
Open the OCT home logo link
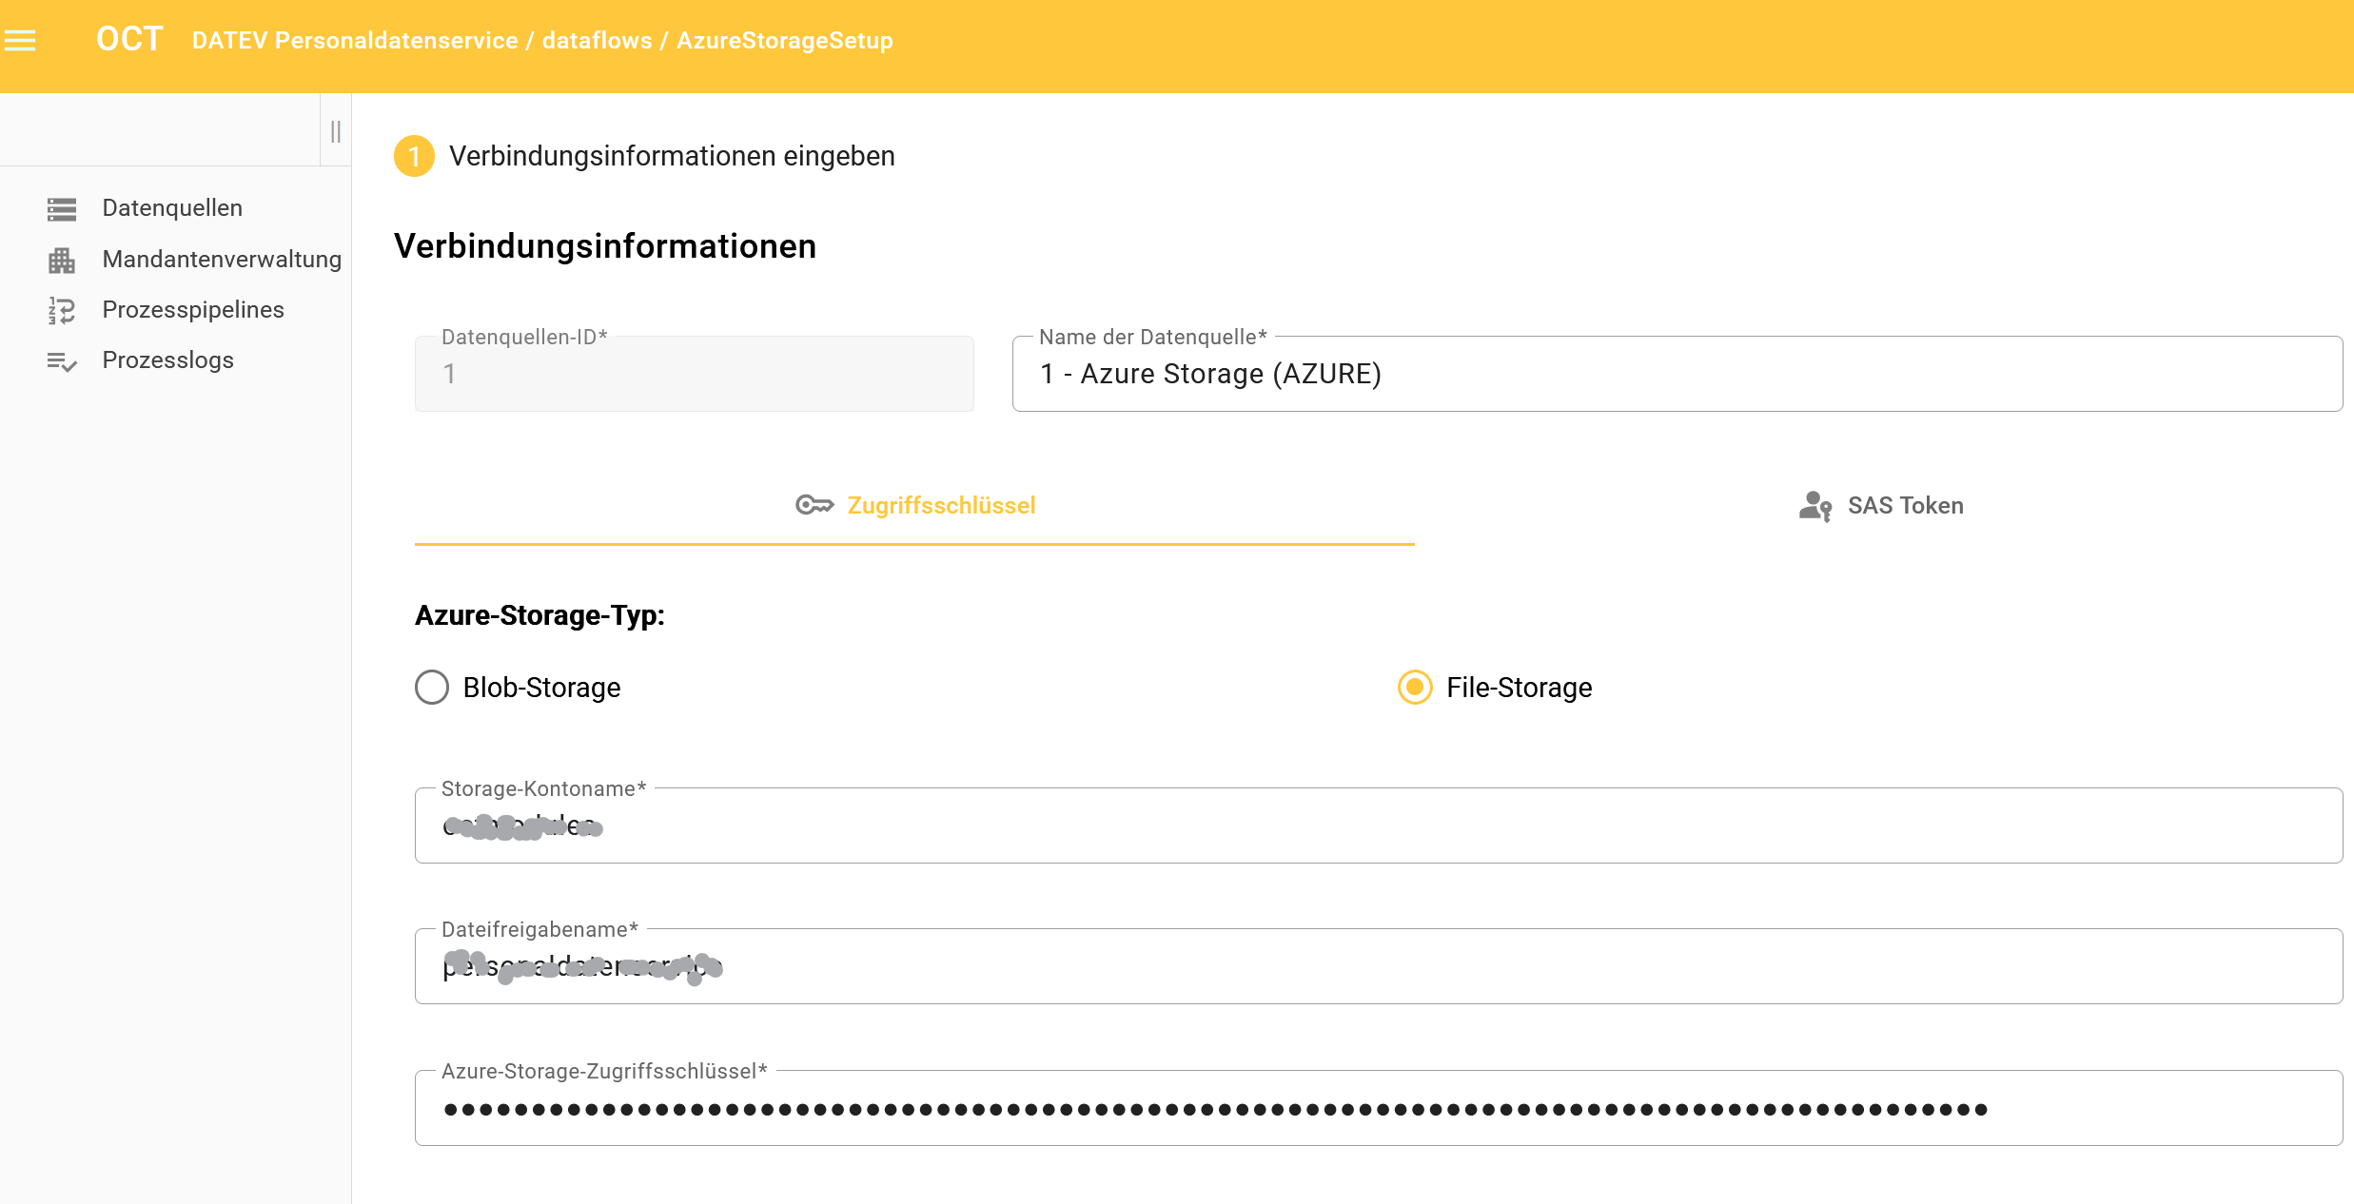click(129, 40)
